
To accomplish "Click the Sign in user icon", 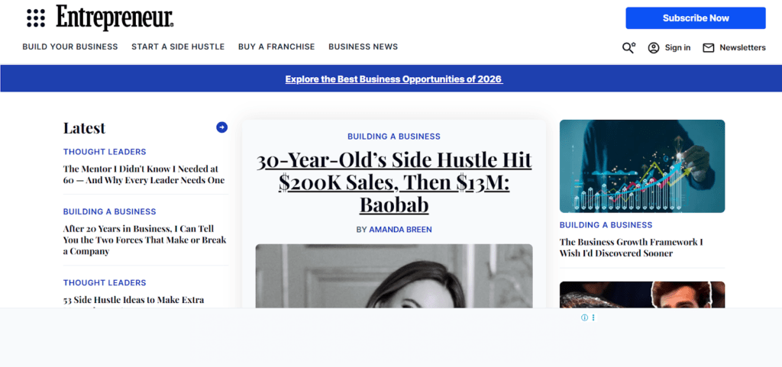I will coord(654,47).
